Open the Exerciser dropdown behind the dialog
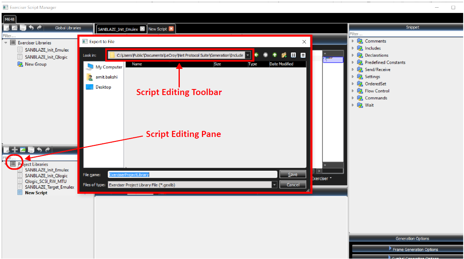The image size is (464, 259). tap(322, 178)
